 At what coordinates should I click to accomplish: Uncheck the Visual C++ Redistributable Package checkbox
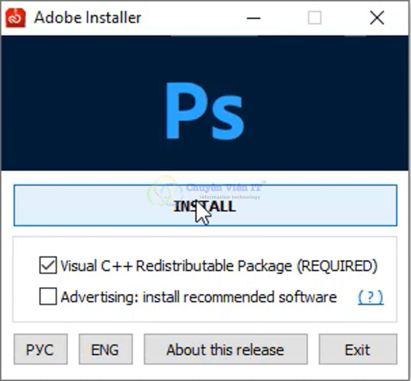pos(48,266)
